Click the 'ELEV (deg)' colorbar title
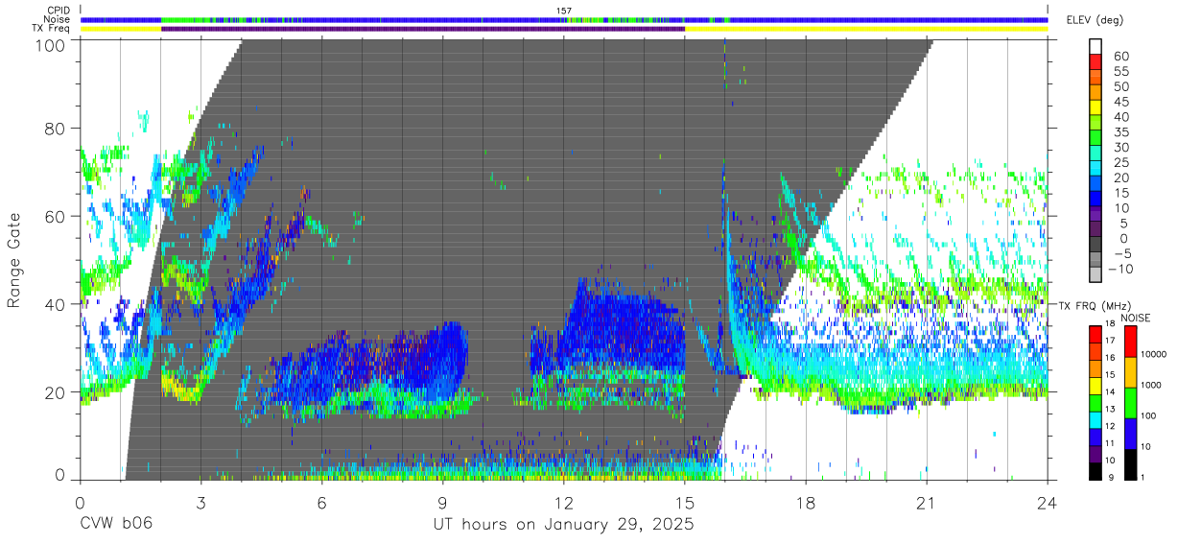The height and width of the screenshot is (544, 1178). point(1095,20)
